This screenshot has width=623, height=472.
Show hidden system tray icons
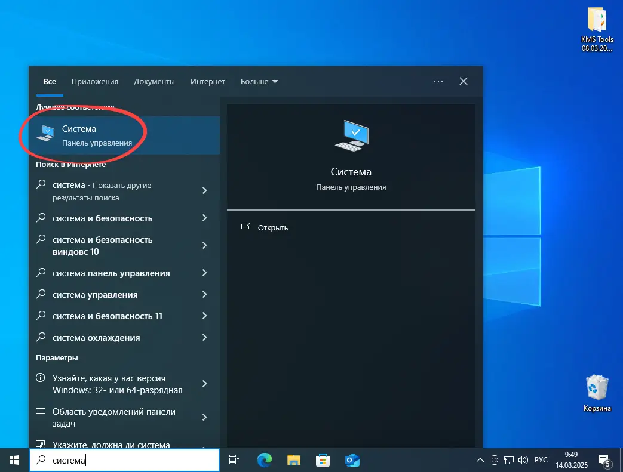(480, 460)
